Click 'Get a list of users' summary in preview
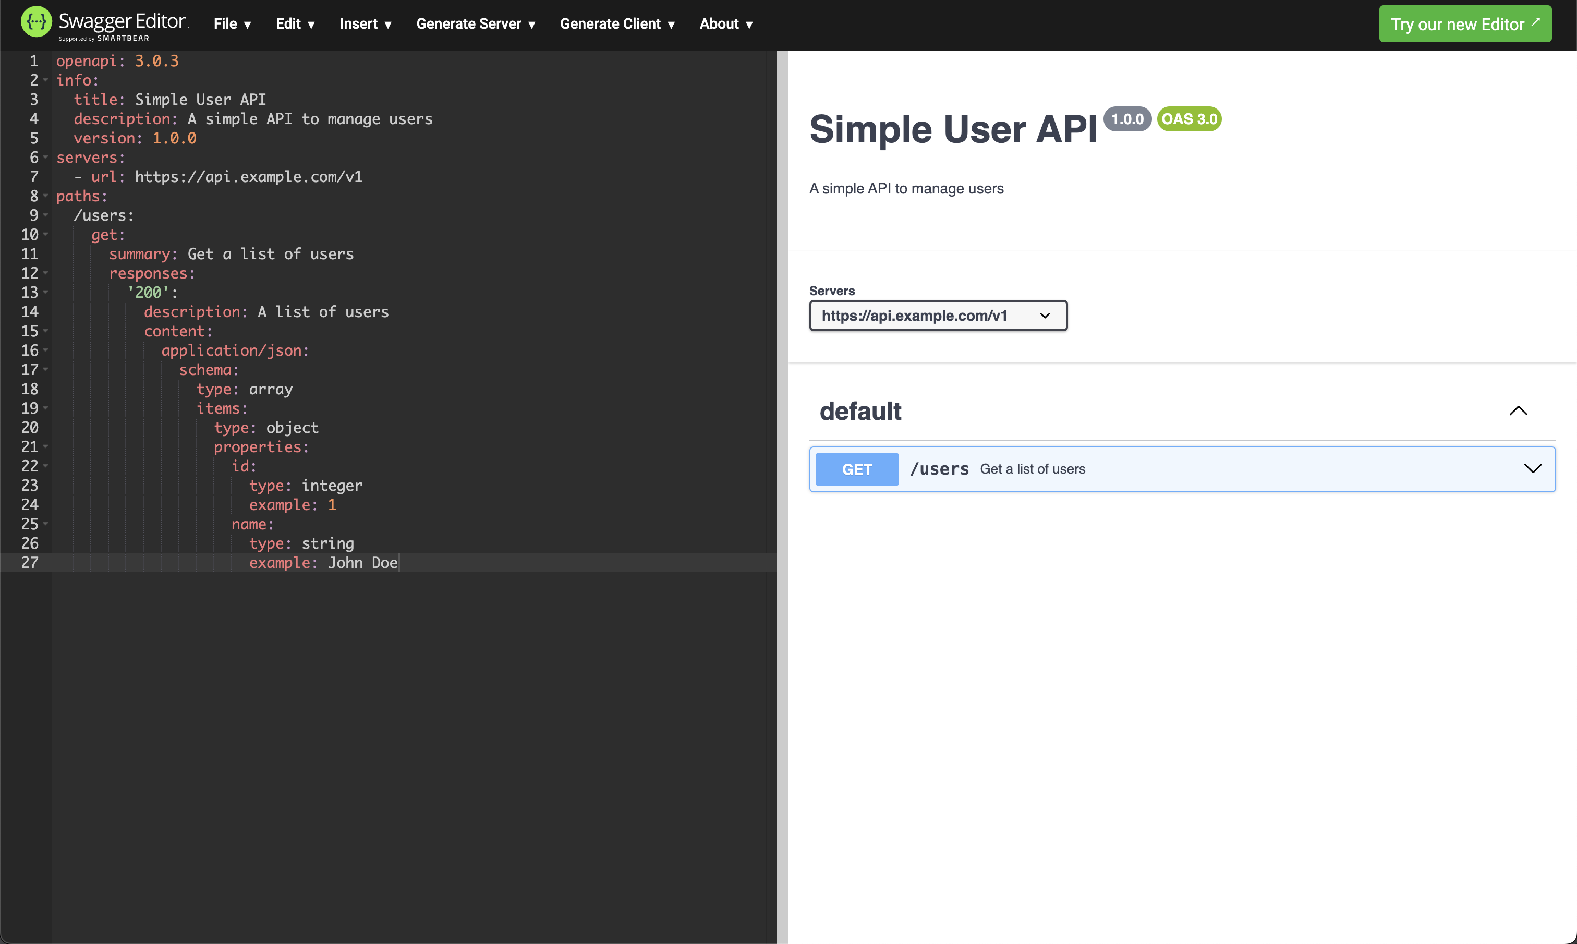 (1033, 469)
